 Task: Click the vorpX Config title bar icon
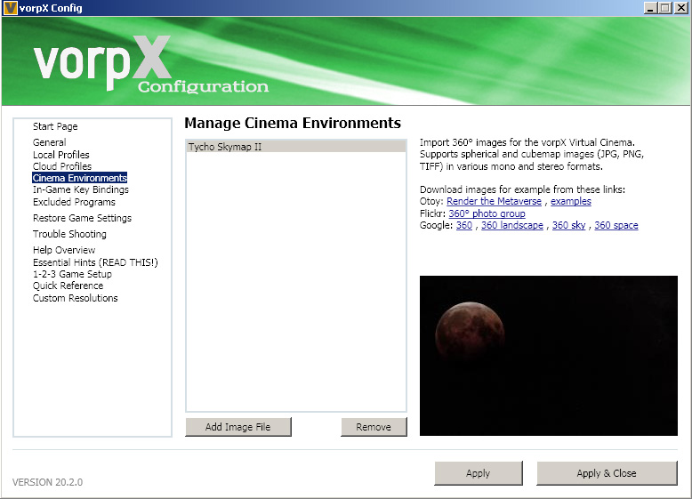(x=10, y=8)
